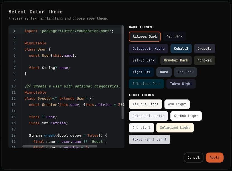Pick the Gruvbox Dark theme
The height and width of the screenshot is (171, 232).
point(176,60)
